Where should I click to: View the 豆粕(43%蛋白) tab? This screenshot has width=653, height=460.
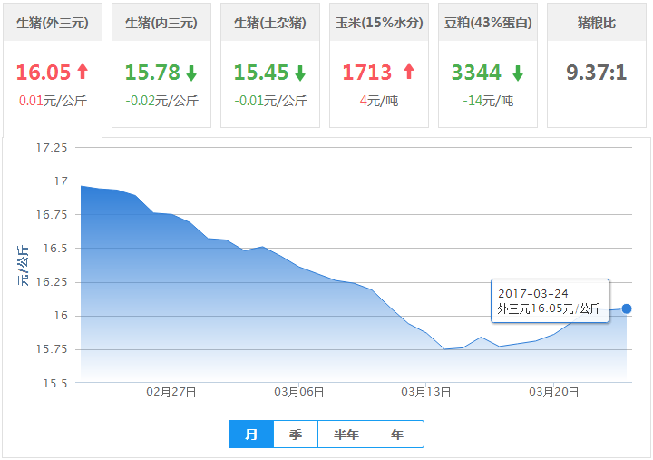pyautogui.click(x=488, y=23)
